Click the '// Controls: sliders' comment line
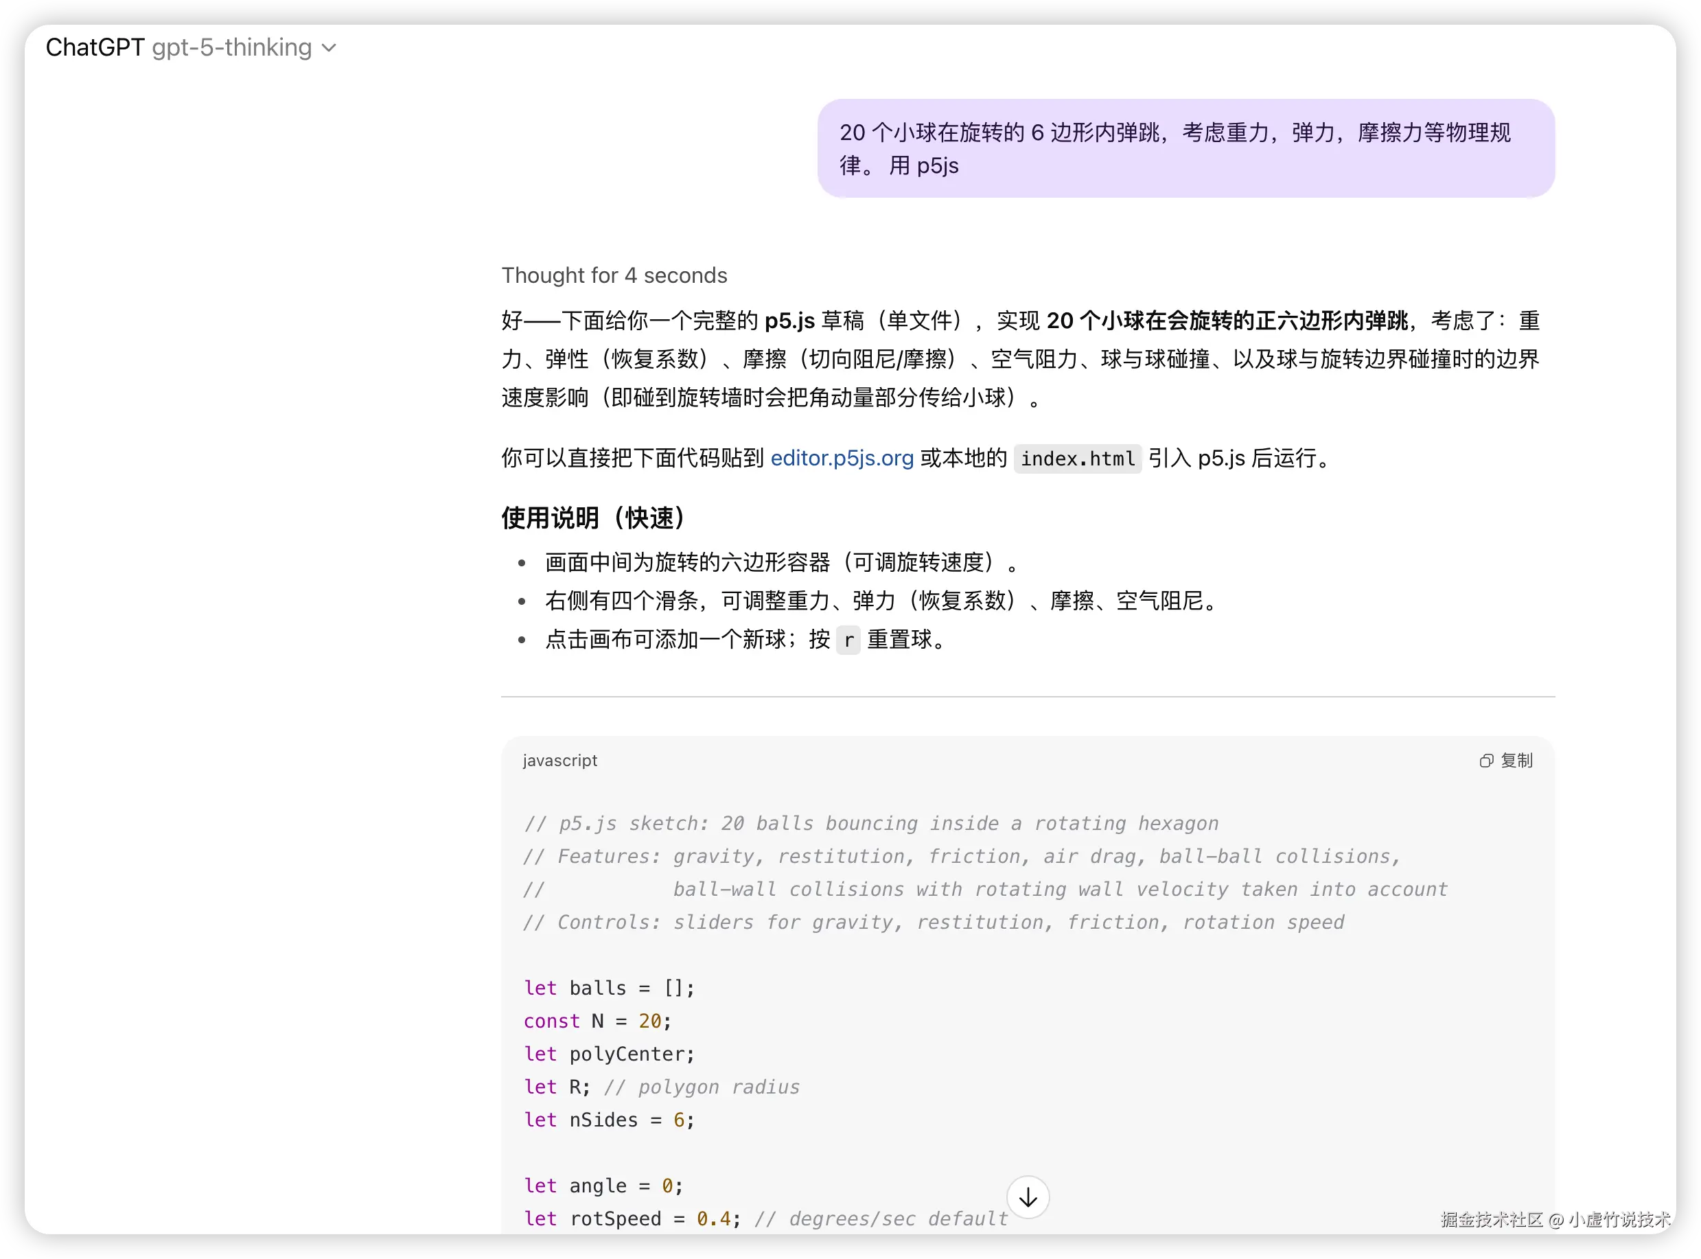 934,923
